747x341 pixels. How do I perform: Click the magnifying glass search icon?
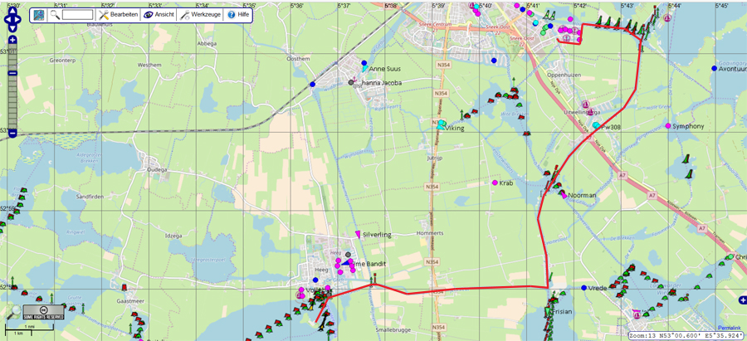(54, 14)
